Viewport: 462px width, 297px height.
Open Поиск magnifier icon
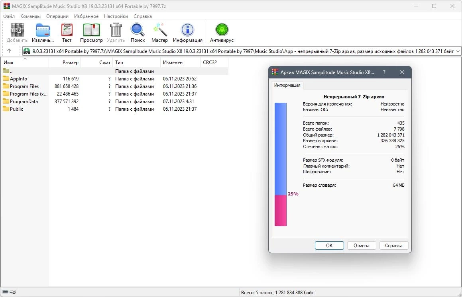(138, 30)
